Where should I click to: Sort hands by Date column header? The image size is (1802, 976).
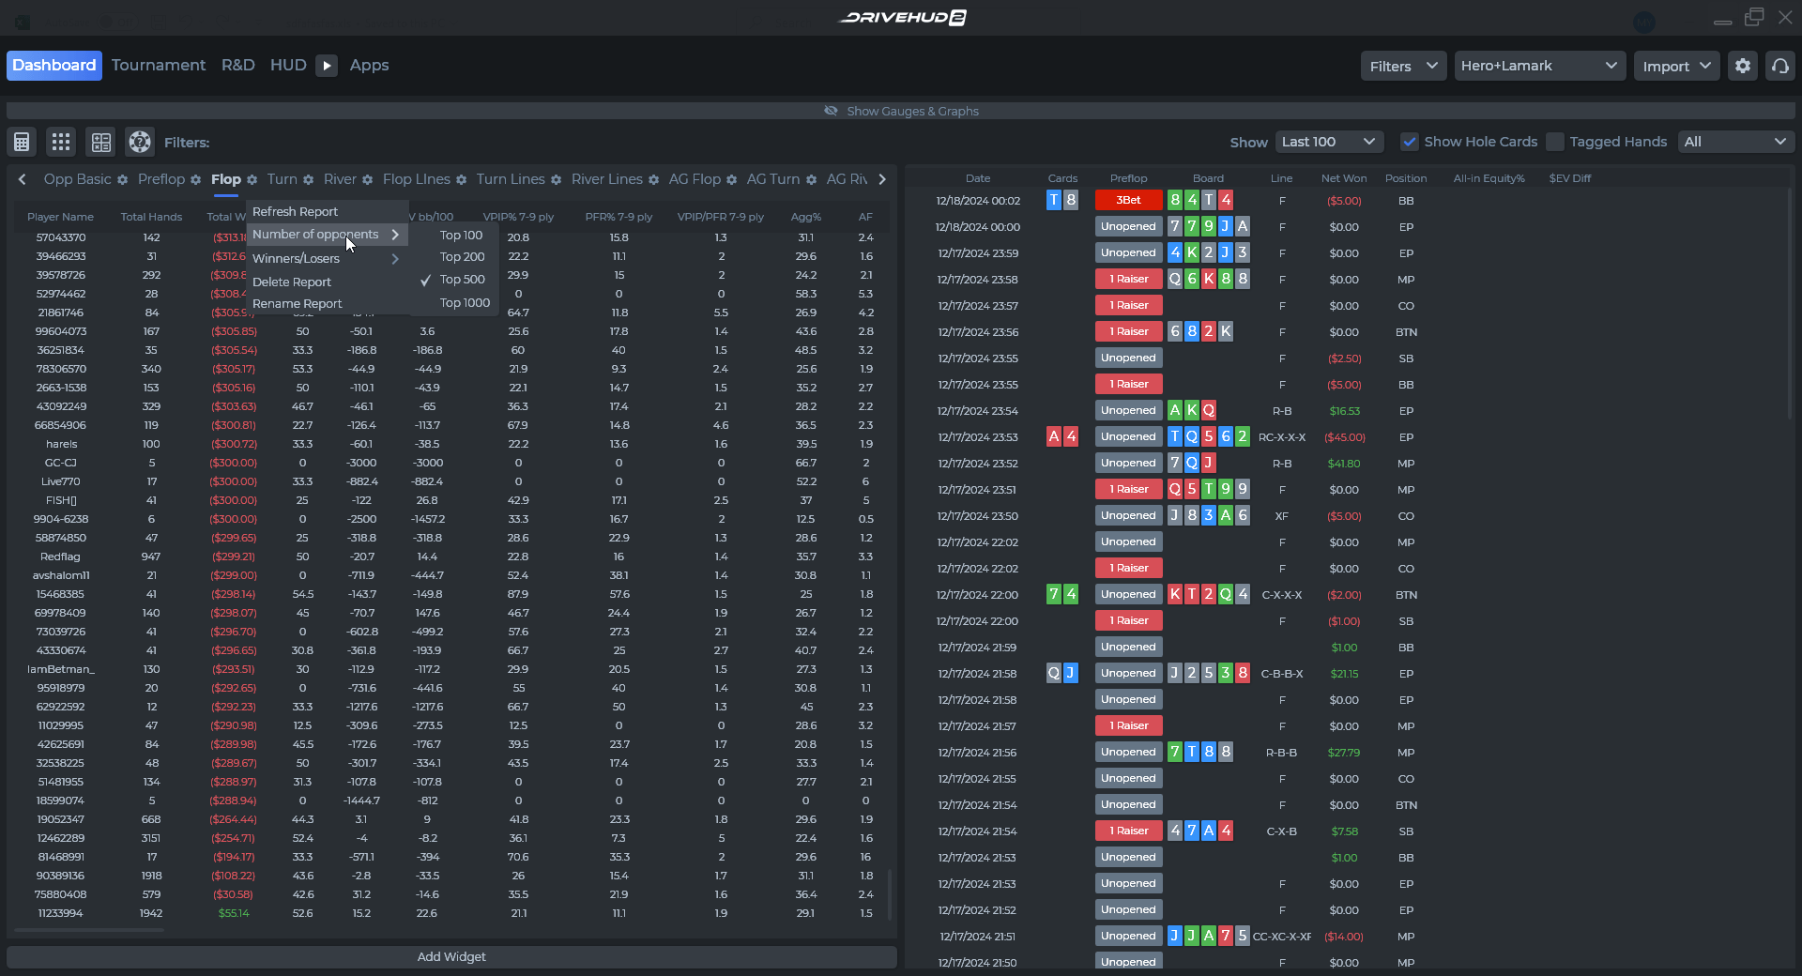point(978,178)
